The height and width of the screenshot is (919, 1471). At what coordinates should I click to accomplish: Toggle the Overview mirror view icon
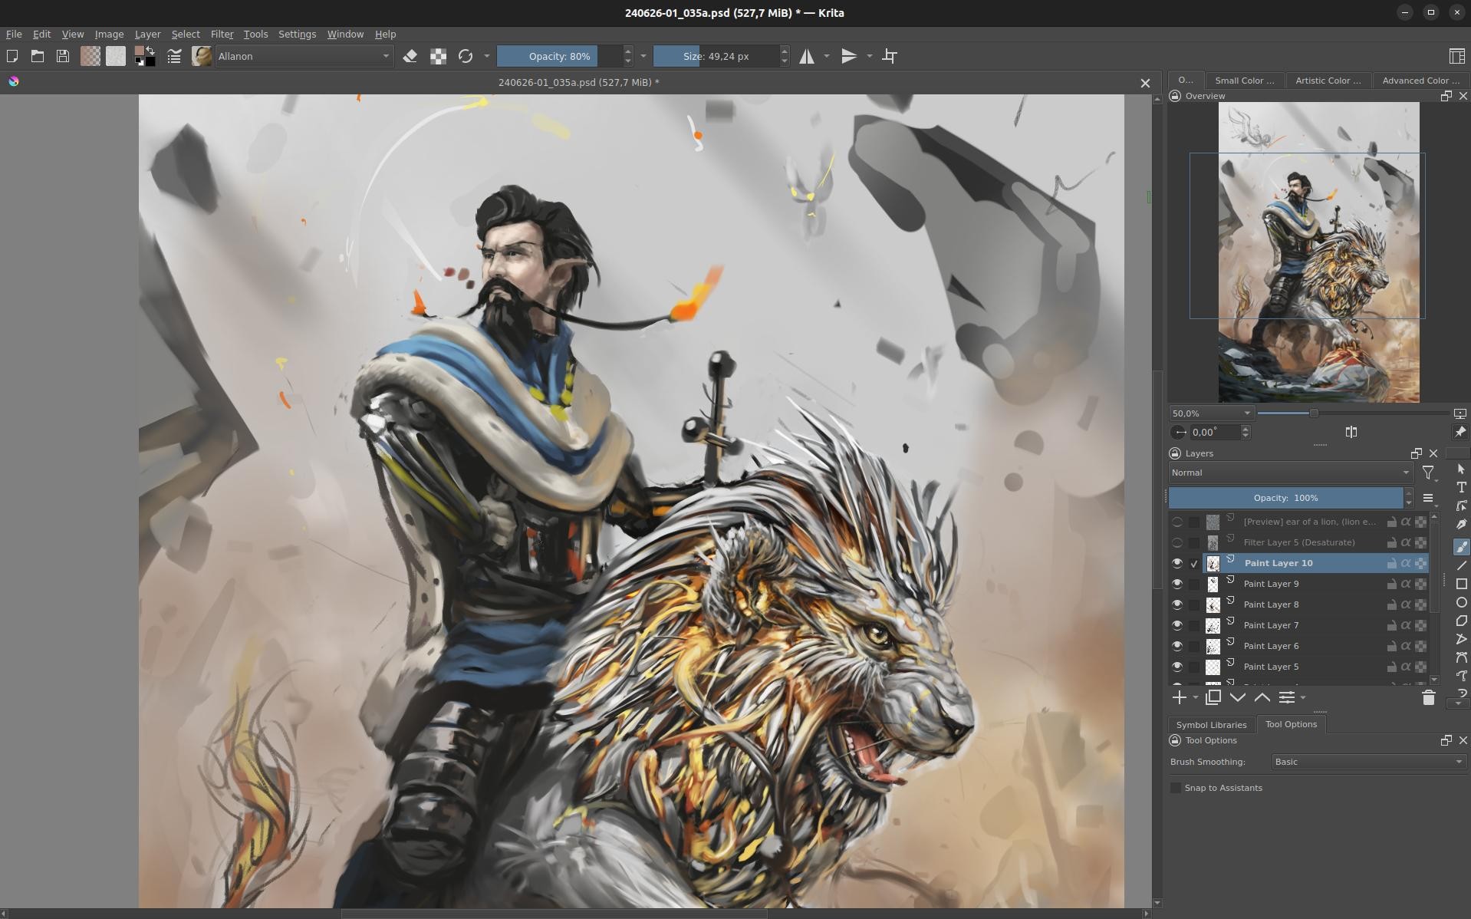coord(1351,433)
